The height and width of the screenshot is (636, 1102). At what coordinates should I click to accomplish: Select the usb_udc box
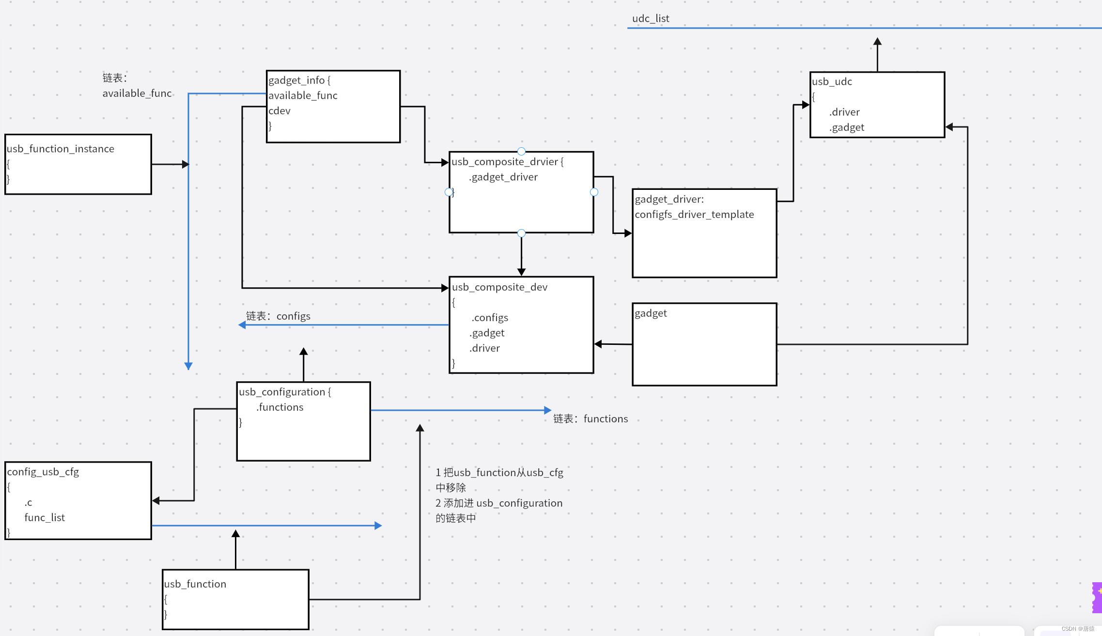(x=877, y=105)
